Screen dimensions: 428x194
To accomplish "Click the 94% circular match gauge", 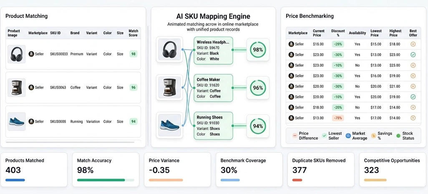I will click(x=258, y=126).
